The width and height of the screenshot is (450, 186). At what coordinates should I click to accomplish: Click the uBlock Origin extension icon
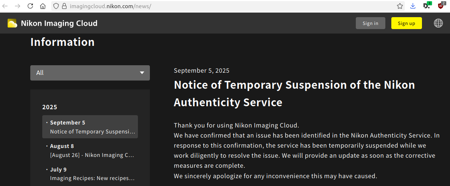pyautogui.click(x=441, y=6)
